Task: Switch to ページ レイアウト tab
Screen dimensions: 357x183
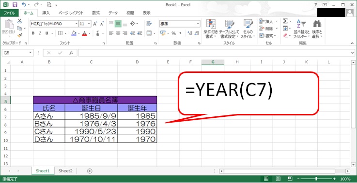Action: click(x=71, y=13)
